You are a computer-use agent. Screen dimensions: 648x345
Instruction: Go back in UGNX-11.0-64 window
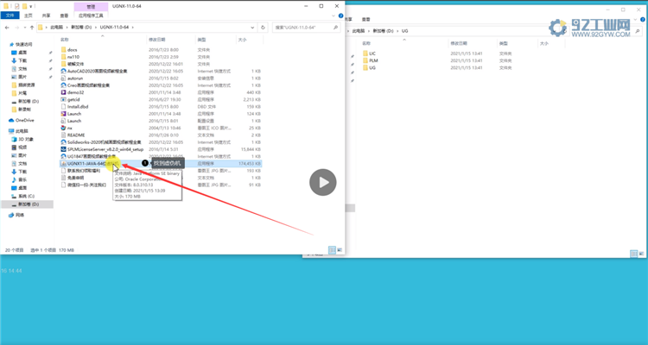click(7, 28)
